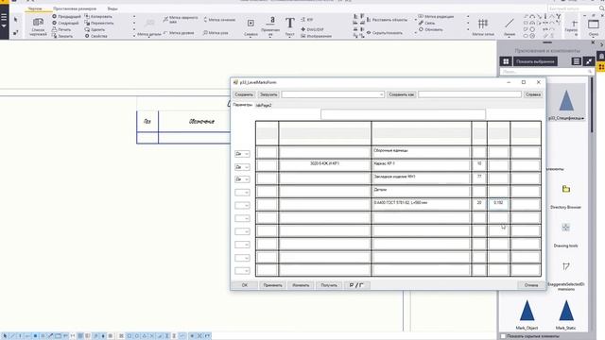This screenshot has height=340, width=605.
Task: Add a detail mark (Метка узла)
Action: [x=216, y=33]
